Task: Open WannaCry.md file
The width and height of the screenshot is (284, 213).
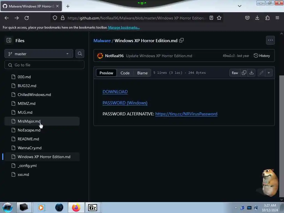Action: 42,148
